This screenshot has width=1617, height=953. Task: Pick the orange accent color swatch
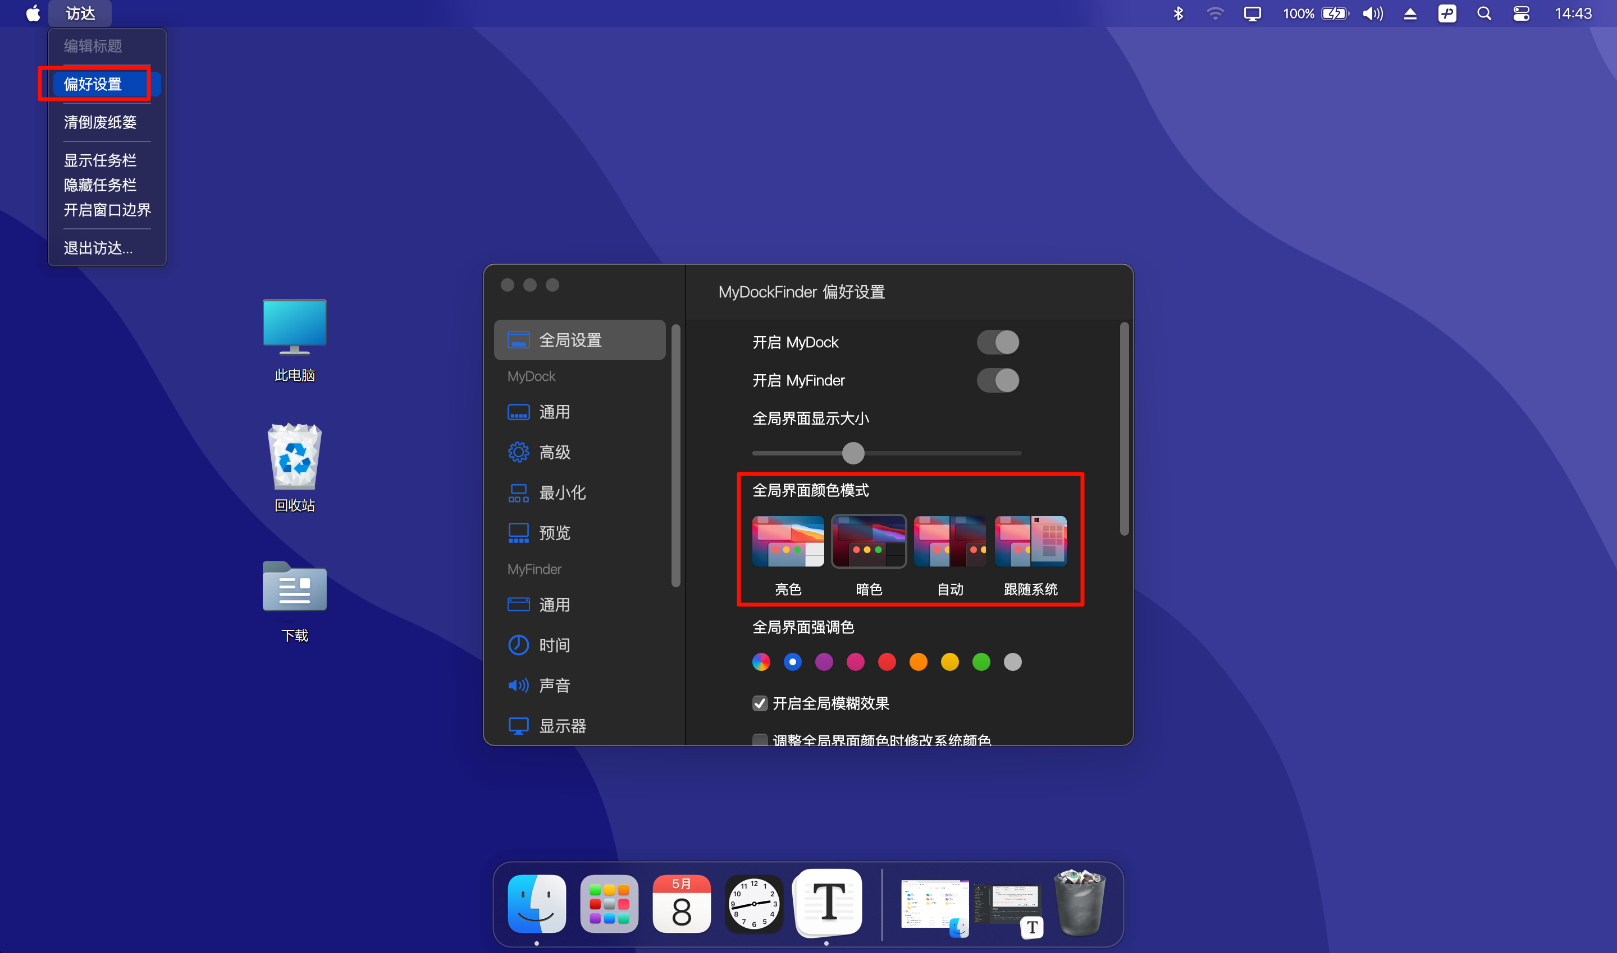click(x=919, y=661)
